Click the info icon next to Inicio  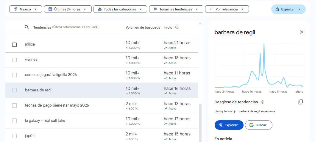pyautogui.click(x=177, y=27)
